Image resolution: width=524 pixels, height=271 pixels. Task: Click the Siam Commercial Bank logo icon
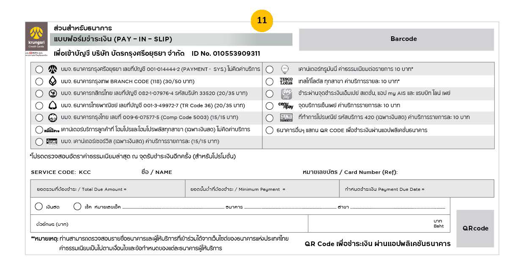coord(52,105)
